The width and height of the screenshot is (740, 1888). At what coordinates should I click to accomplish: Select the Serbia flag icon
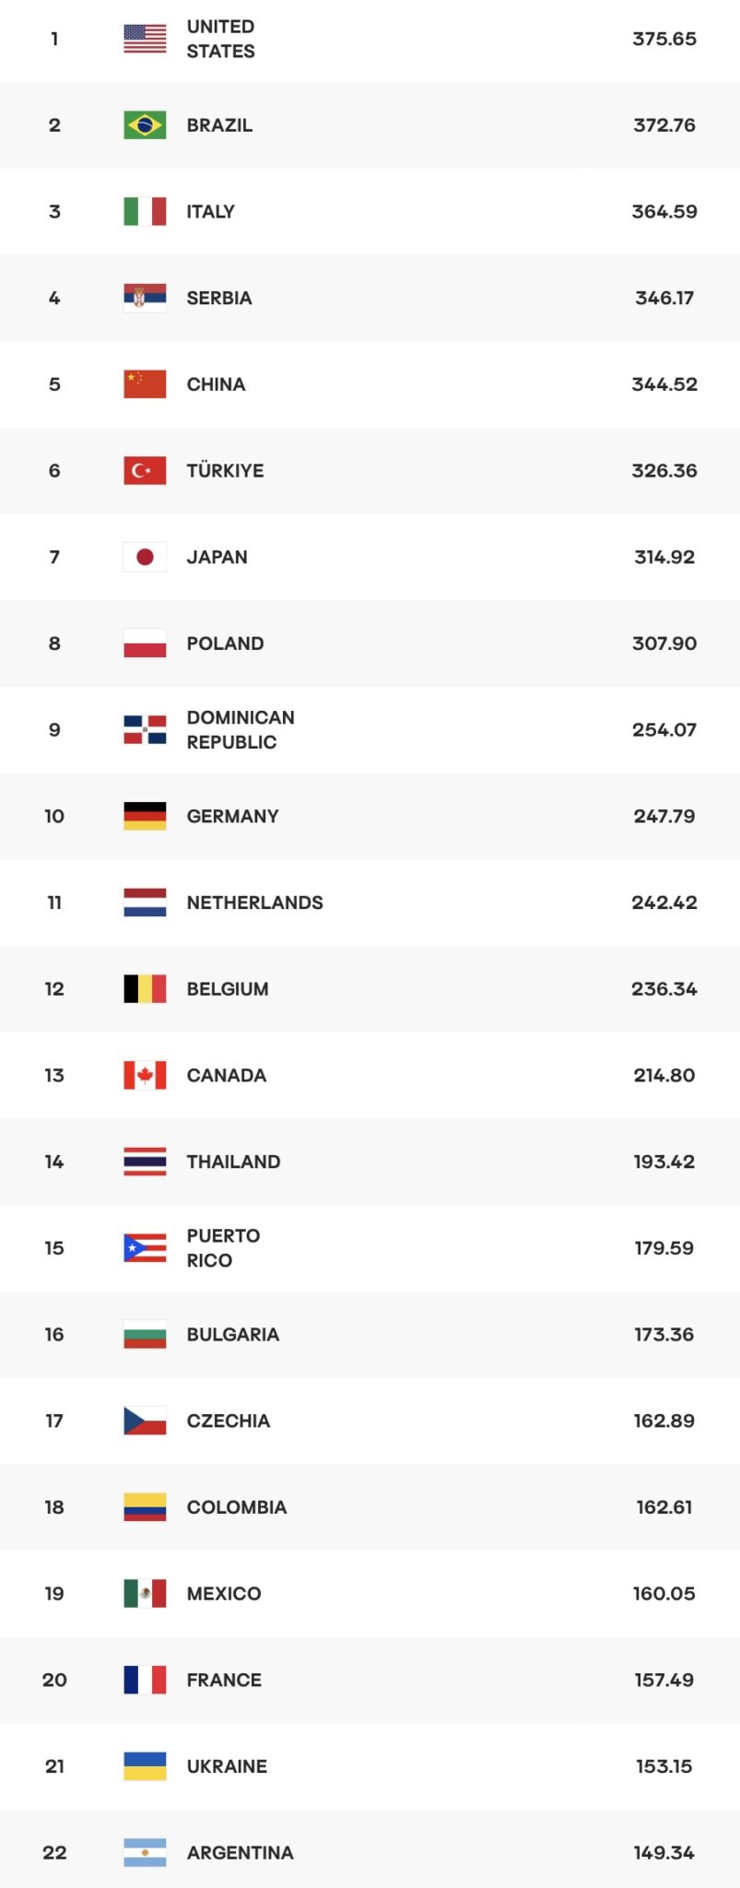click(145, 298)
